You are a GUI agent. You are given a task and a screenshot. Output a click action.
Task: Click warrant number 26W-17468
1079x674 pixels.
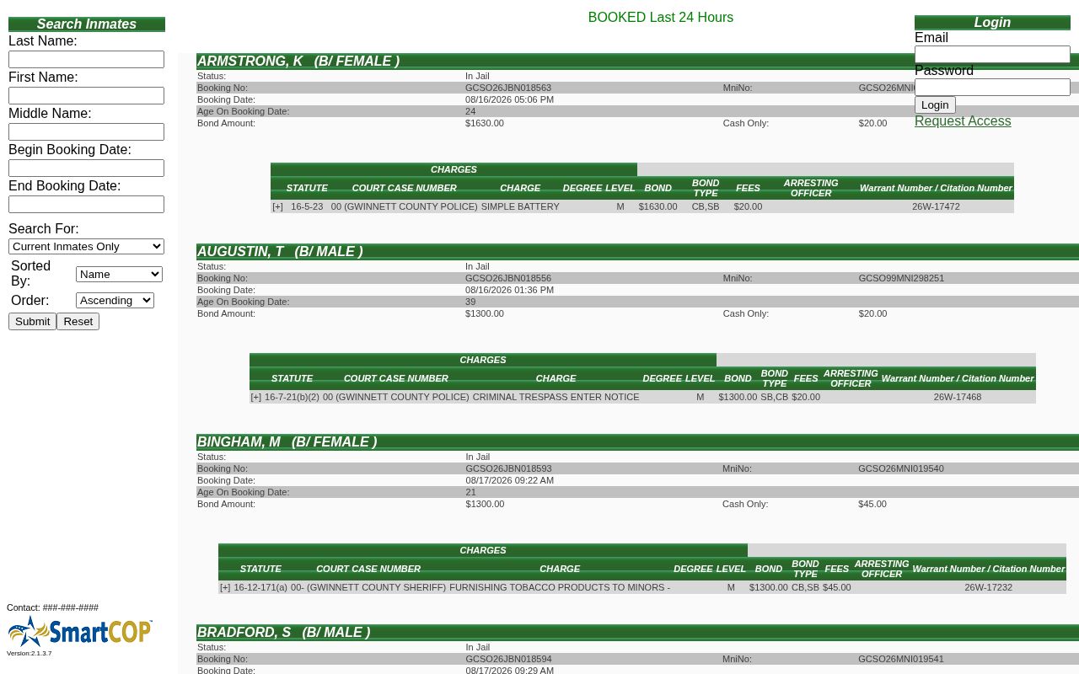click(x=958, y=397)
